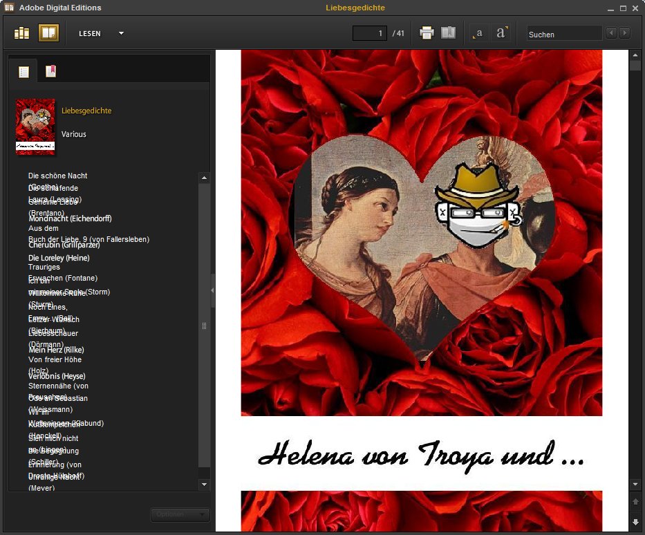Image resolution: width=645 pixels, height=535 pixels.
Task: Open chapter Buch der Liebe, 9 (von Fallersleben)
Action: pos(89,239)
